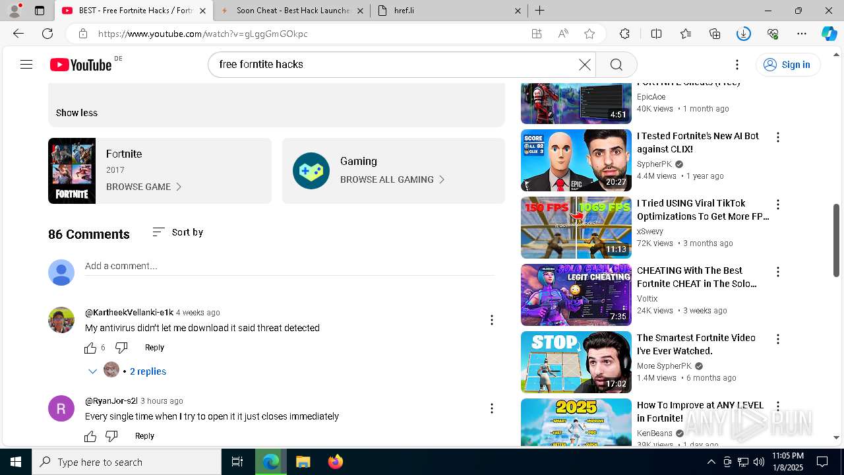
Task: Open menu for CHEATING With The Best video
Action: point(778,272)
